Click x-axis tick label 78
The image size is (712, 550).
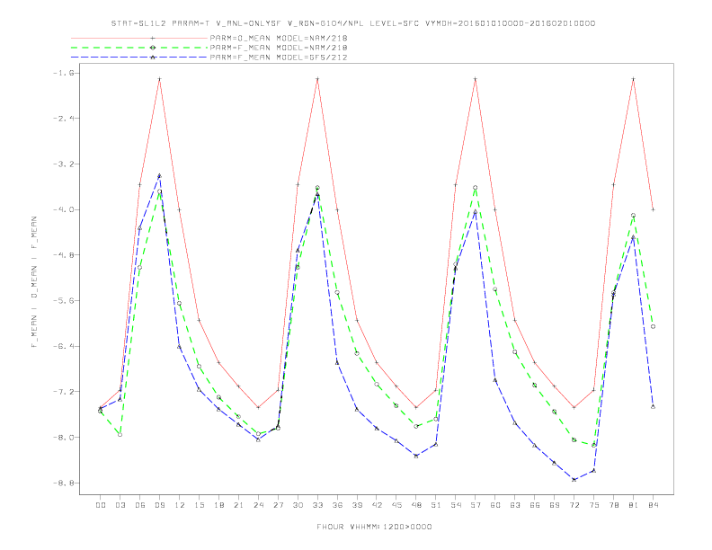click(613, 505)
